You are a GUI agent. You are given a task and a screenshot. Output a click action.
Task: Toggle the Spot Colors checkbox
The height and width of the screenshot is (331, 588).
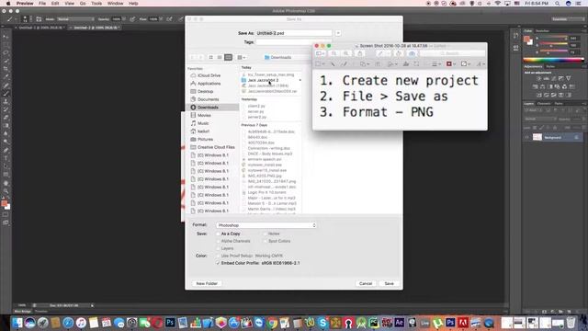click(x=265, y=241)
